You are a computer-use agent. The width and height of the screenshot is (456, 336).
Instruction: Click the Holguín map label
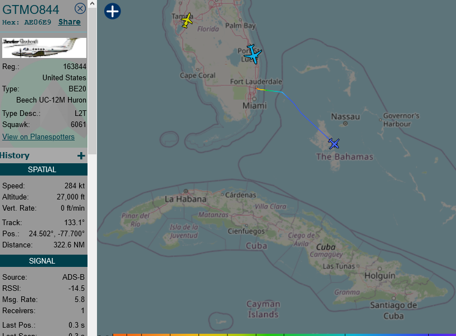[380, 276]
